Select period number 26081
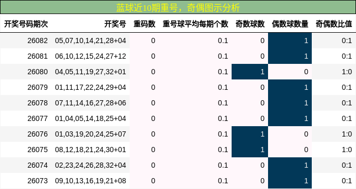The image size is (356, 189). 37,56
